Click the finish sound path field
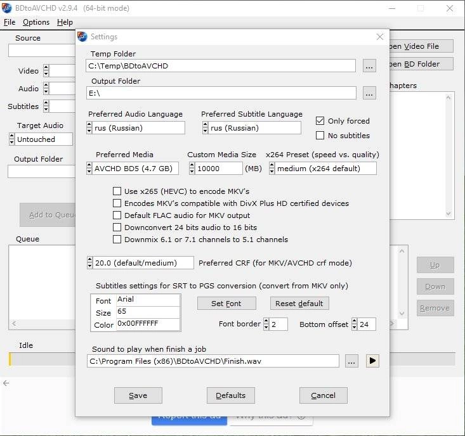 (x=213, y=361)
